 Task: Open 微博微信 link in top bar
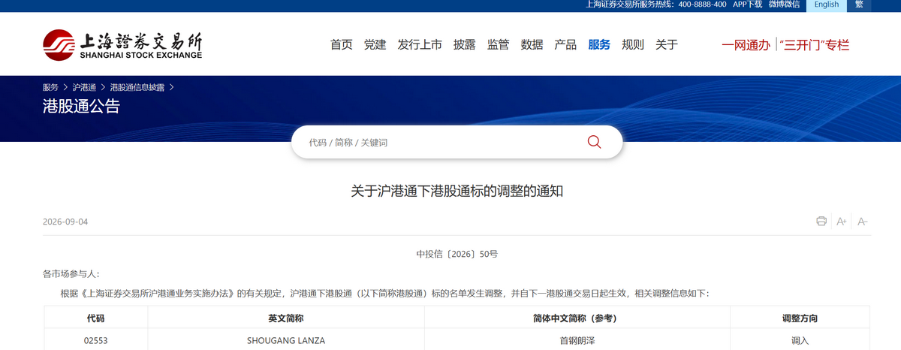[x=784, y=5]
